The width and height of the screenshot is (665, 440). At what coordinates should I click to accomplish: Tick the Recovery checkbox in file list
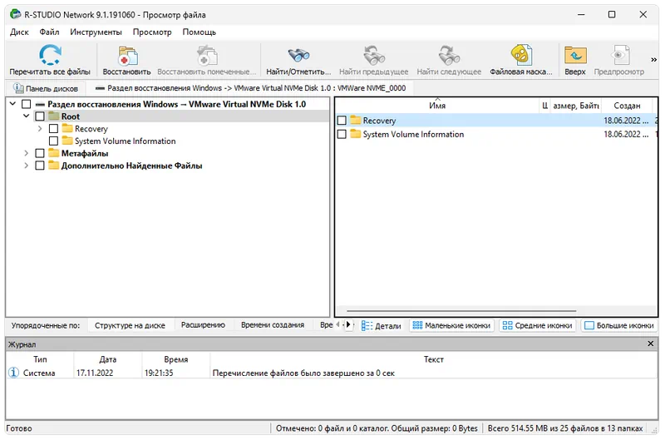342,121
